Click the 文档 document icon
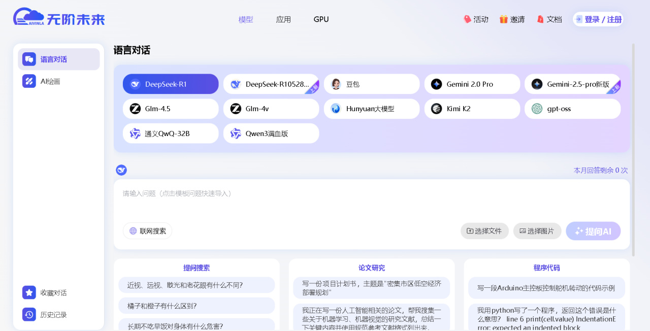 coord(540,19)
